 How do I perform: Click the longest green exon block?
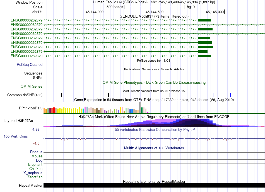pos(205,47)
